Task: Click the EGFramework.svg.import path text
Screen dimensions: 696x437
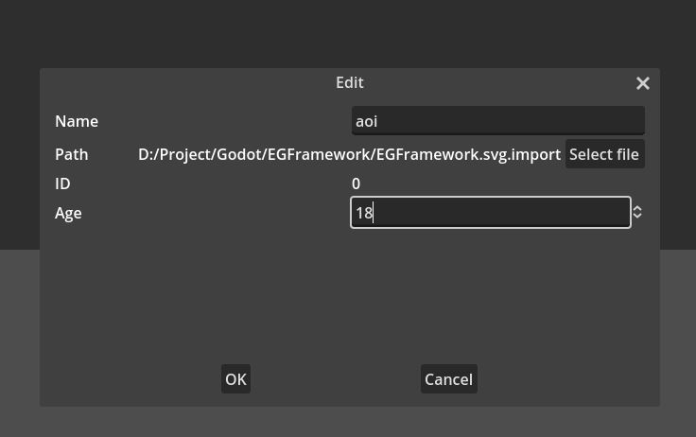Action: [x=349, y=154]
